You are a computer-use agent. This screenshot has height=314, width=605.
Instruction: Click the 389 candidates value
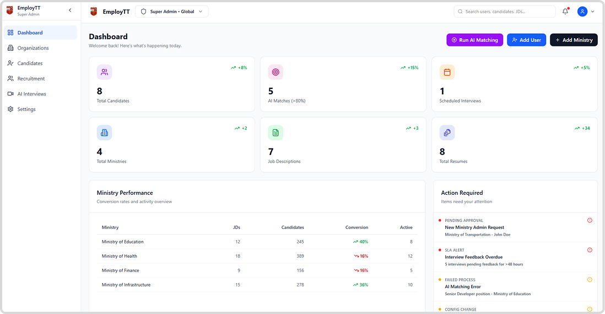(x=300, y=256)
